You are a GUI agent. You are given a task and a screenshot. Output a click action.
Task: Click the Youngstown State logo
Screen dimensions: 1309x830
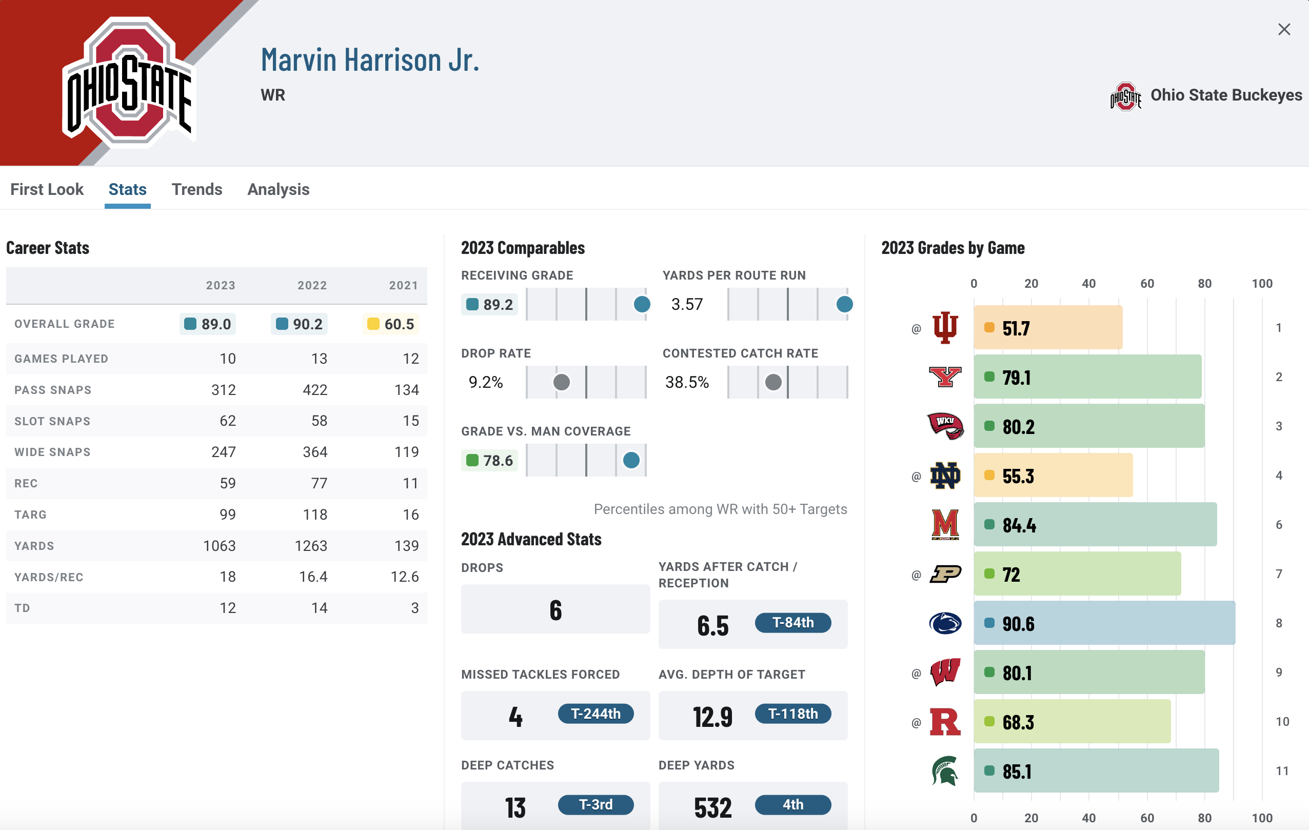click(945, 377)
